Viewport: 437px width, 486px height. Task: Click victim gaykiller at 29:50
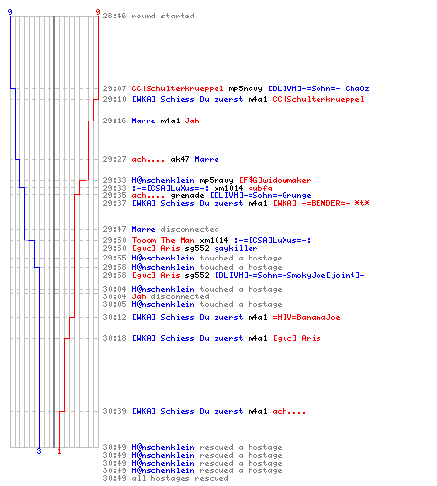pos(236,248)
